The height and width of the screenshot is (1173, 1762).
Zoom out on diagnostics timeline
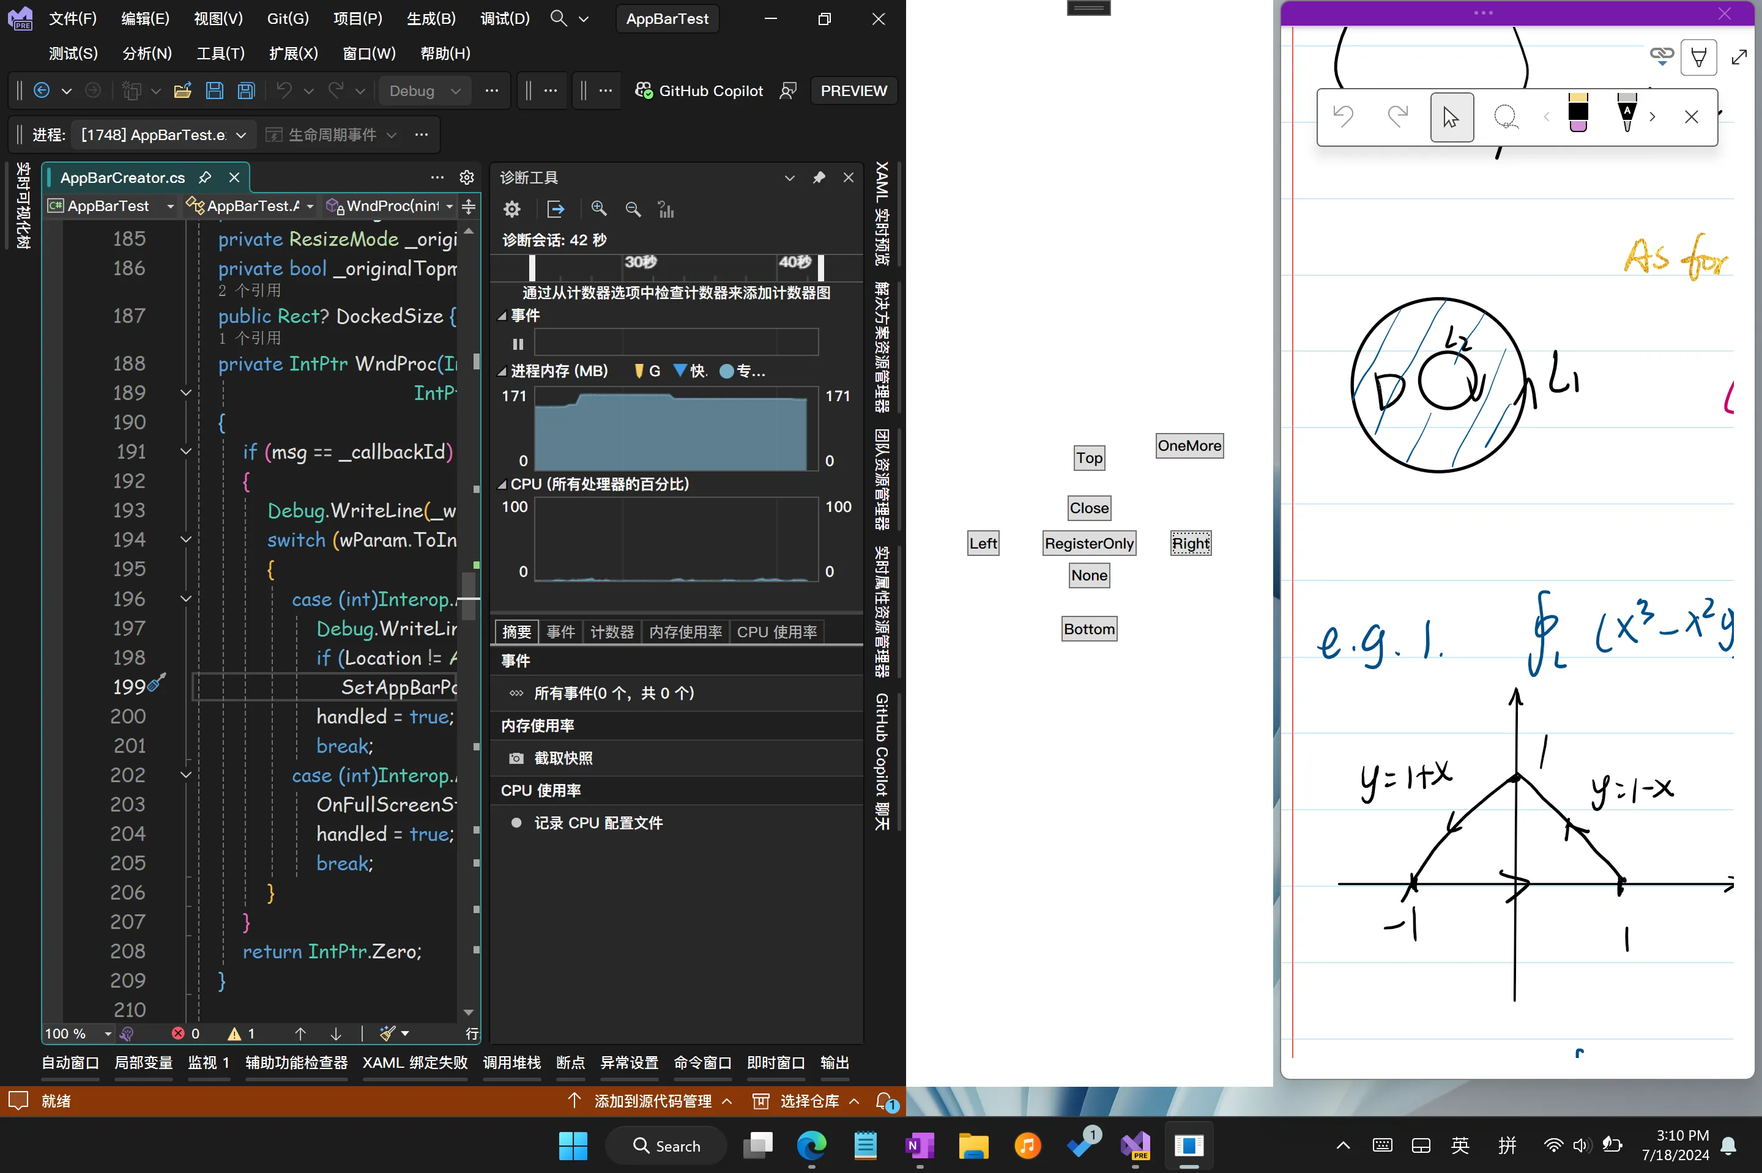[x=633, y=209]
